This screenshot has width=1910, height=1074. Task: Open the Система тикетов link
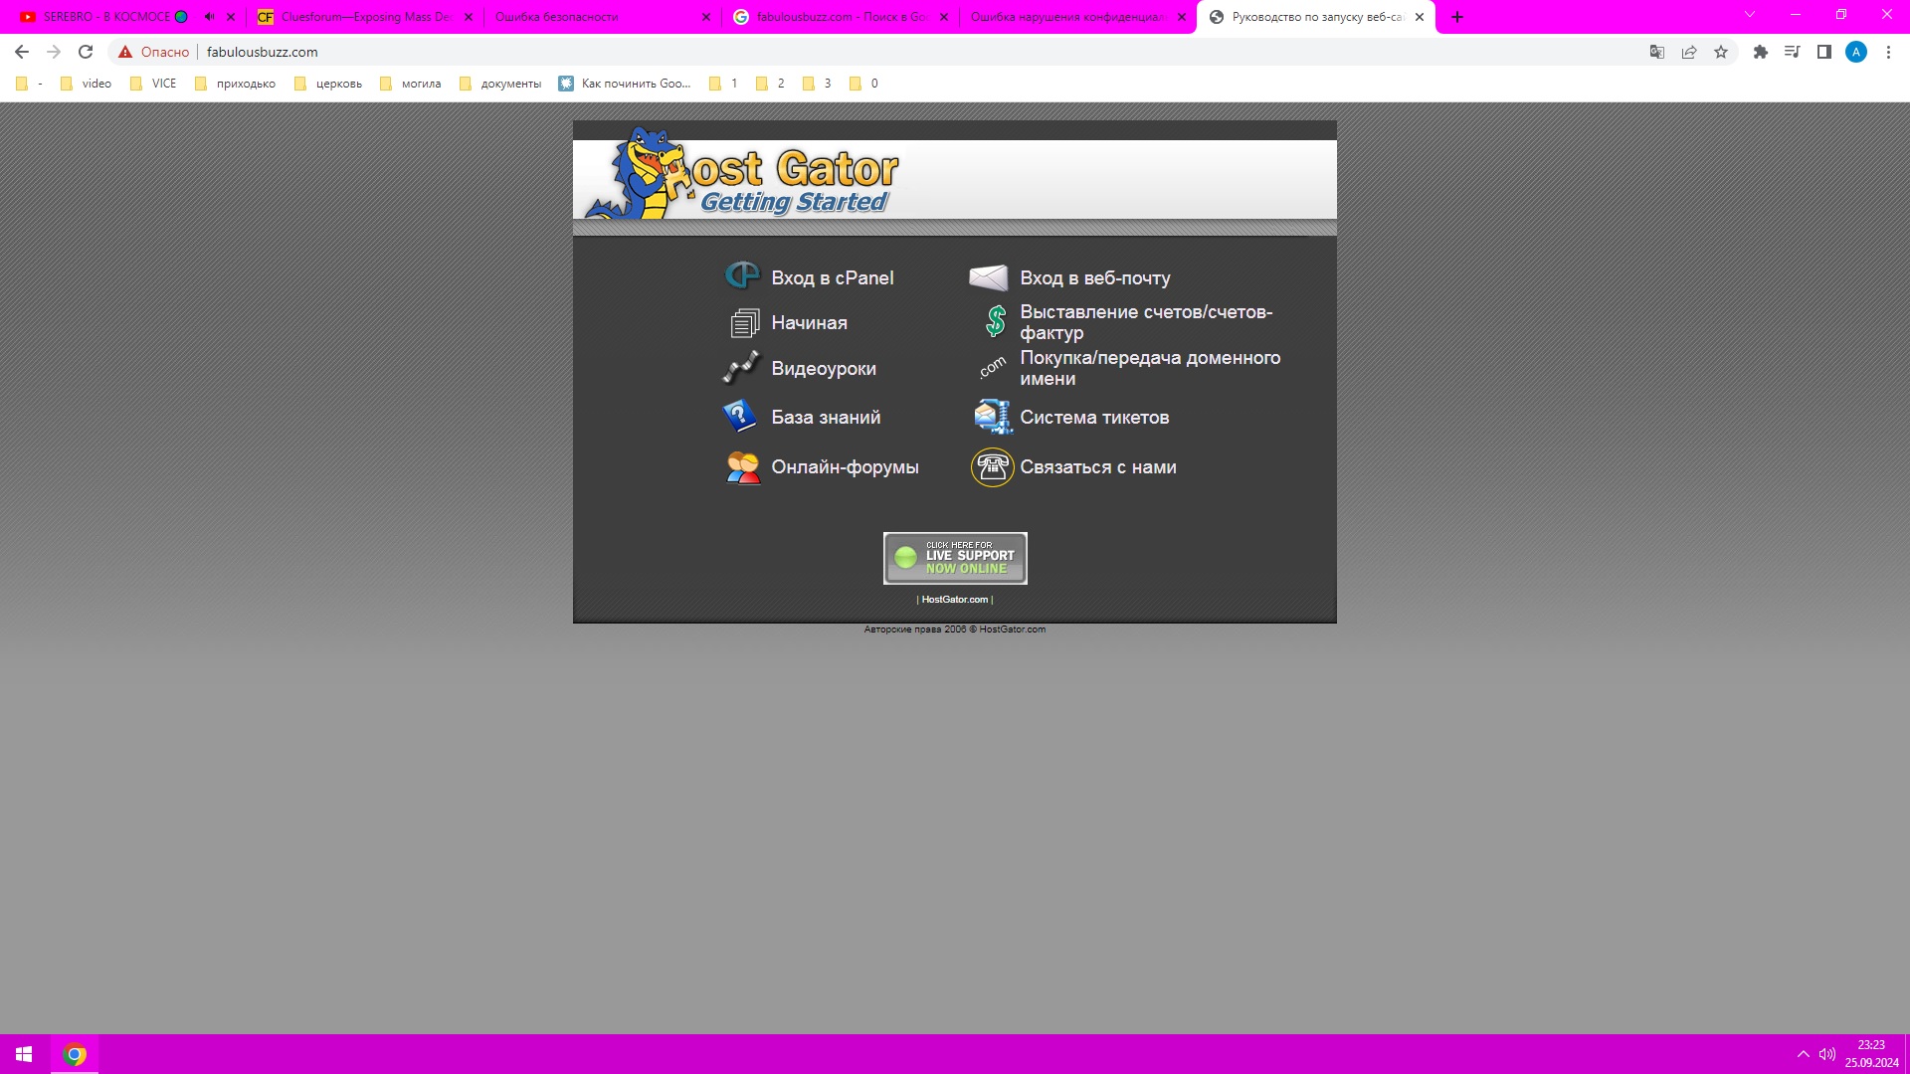(x=1094, y=418)
